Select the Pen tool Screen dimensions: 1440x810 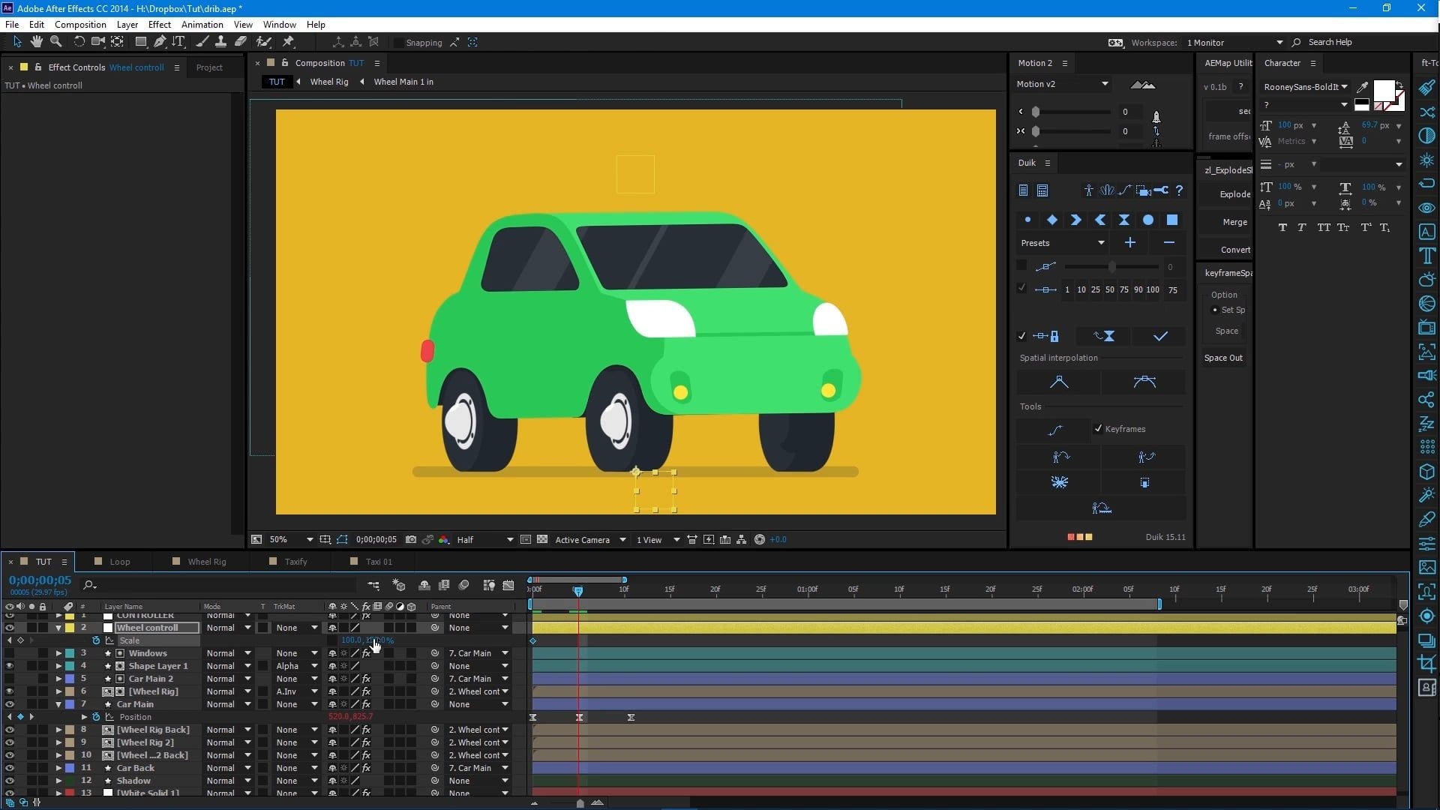[160, 42]
